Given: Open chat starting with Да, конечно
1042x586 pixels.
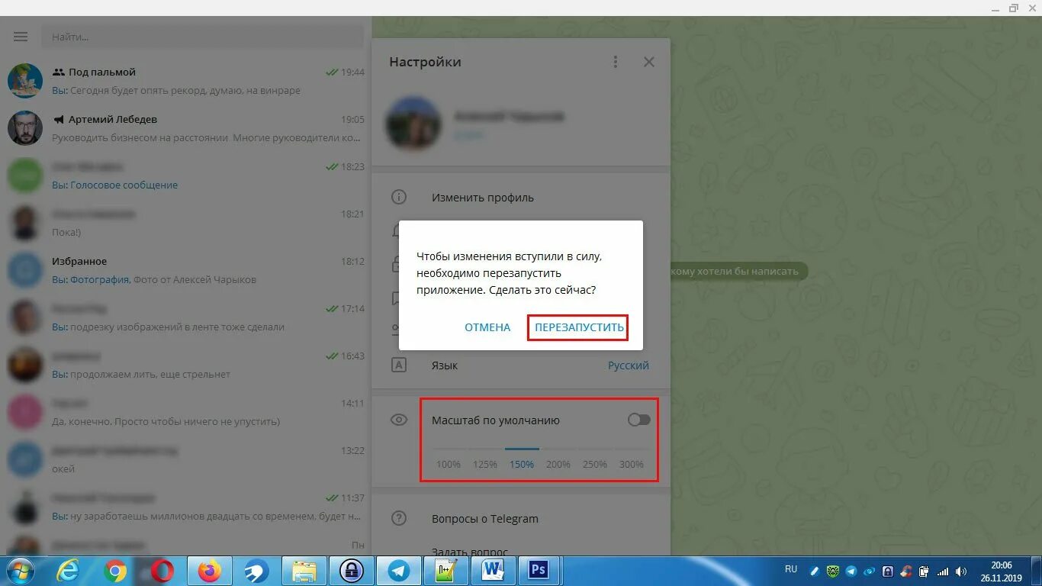Looking at the screenshot, I should click(186, 412).
